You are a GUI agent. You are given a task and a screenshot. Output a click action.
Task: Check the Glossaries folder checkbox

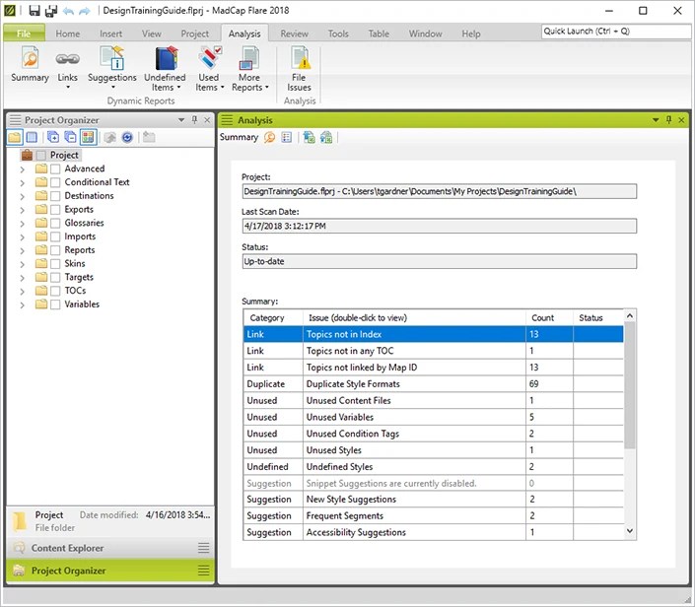click(x=55, y=224)
